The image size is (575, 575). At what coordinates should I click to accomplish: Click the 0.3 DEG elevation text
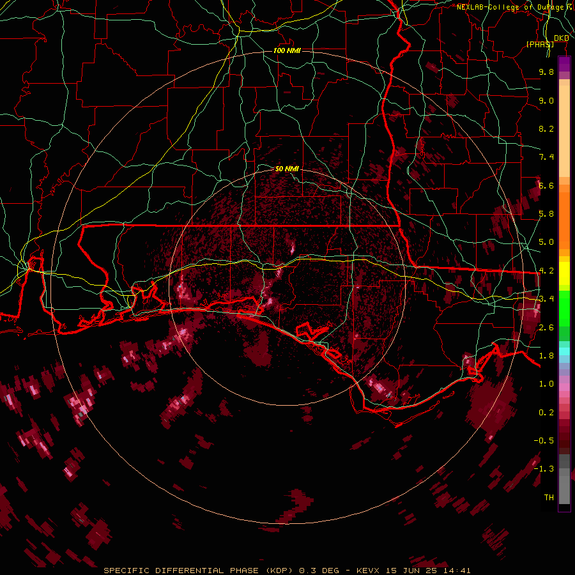click(320, 571)
